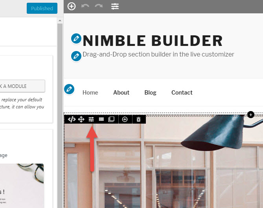263x208 pixels.
Task: Edit the site title with the pencil icon
Action: click(76, 38)
